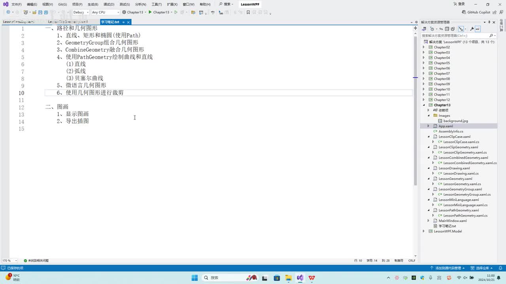
Task: Click the Sync with Active Document icon
Action: tap(441, 29)
